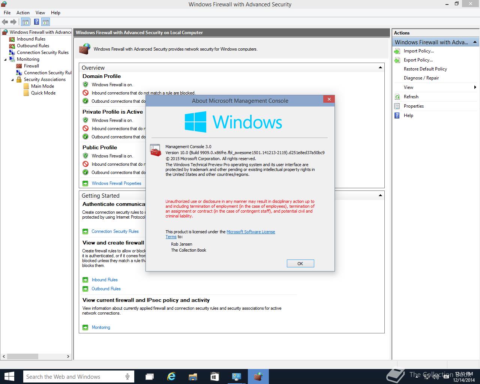480x384 pixels.
Task: Select the Outbound Rules node in the console tree
Action: pyautogui.click(x=33, y=46)
